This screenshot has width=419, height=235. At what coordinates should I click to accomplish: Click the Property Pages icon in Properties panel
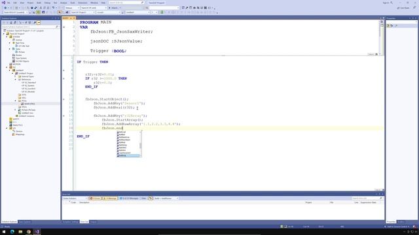click(x=396, y=25)
